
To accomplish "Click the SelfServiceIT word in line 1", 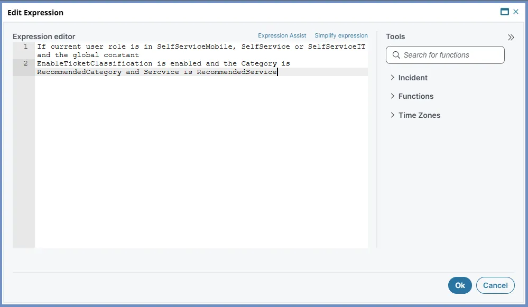I will click(337, 46).
